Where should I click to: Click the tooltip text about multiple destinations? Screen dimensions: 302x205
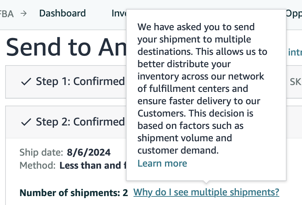[x=202, y=89]
